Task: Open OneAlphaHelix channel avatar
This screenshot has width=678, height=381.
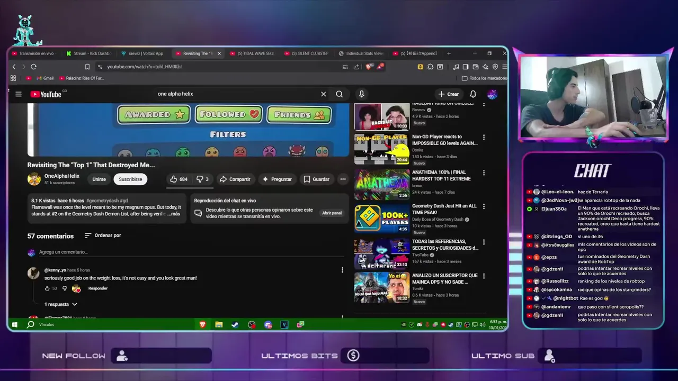Action: 34,179
